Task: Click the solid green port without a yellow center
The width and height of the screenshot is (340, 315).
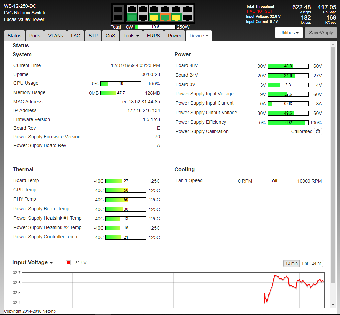Action: coord(132,17)
